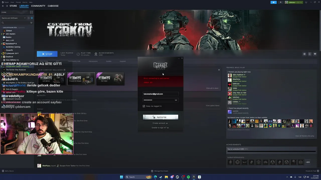Image resolution: width=321 pixels, height=180 pixels.
Task: Select Deadlock in the library list
Action: [9, 57]
